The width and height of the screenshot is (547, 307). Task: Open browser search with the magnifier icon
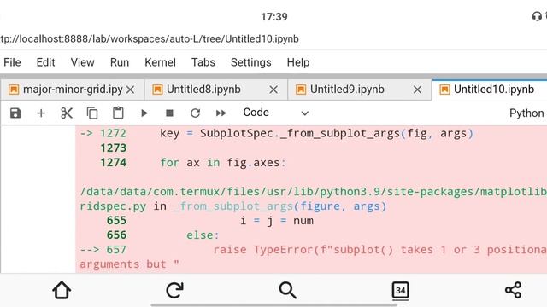pyautogui.click(x=288, y=290)
